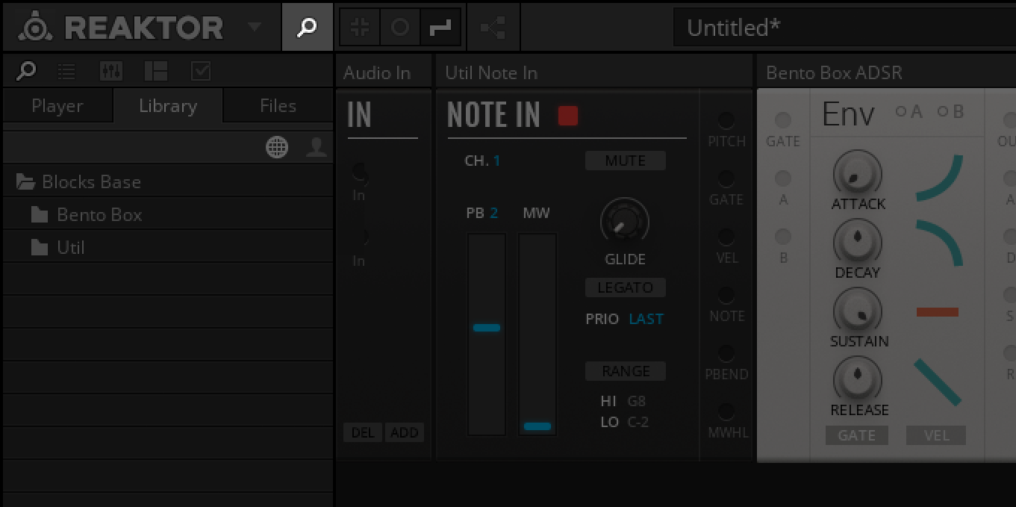Change the CH. channel value 1

(497, 161)
